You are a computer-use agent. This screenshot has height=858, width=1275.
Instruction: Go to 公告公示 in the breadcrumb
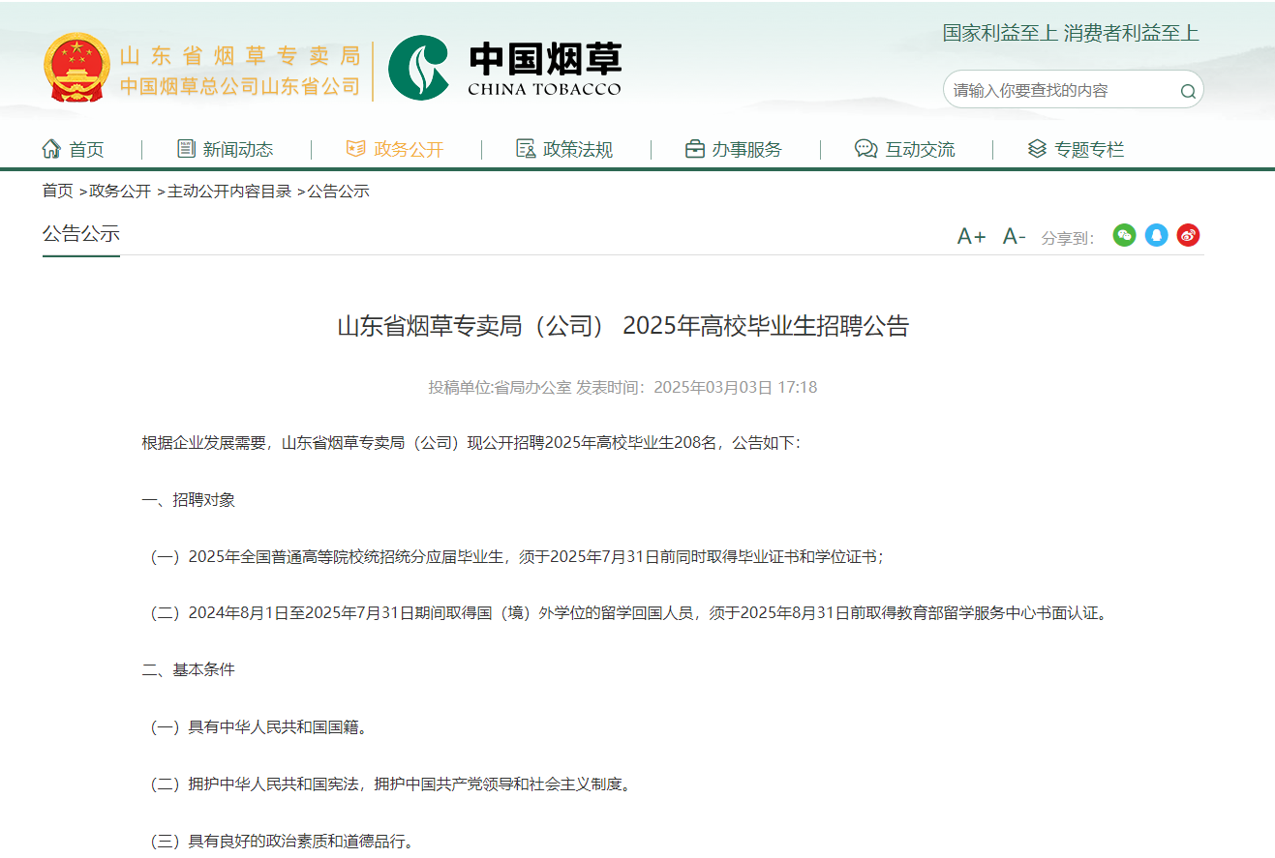pos(339,192)
